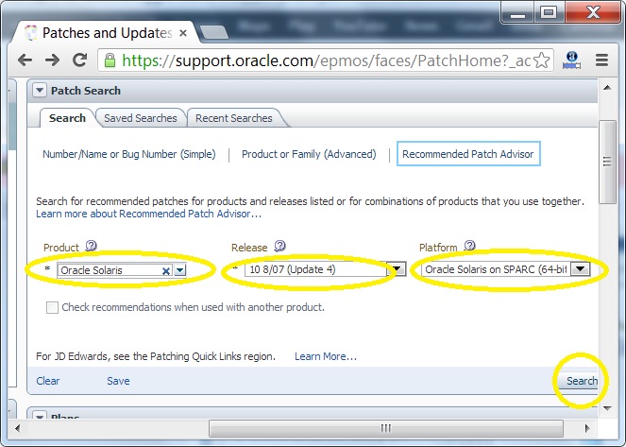Click the horizontal scrollbar thumb

pos(385,429)
